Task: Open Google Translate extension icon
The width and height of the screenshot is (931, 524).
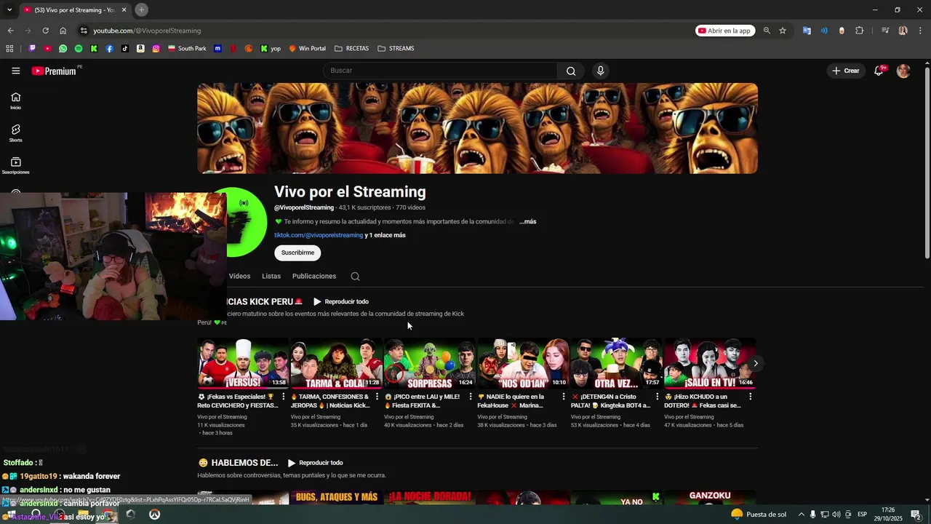Action: (807, 31)
